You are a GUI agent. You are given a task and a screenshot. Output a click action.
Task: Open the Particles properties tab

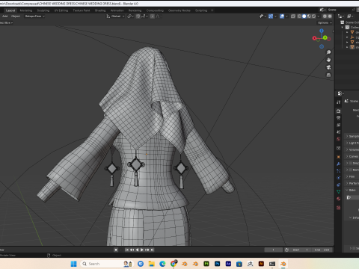click(338, 171)
